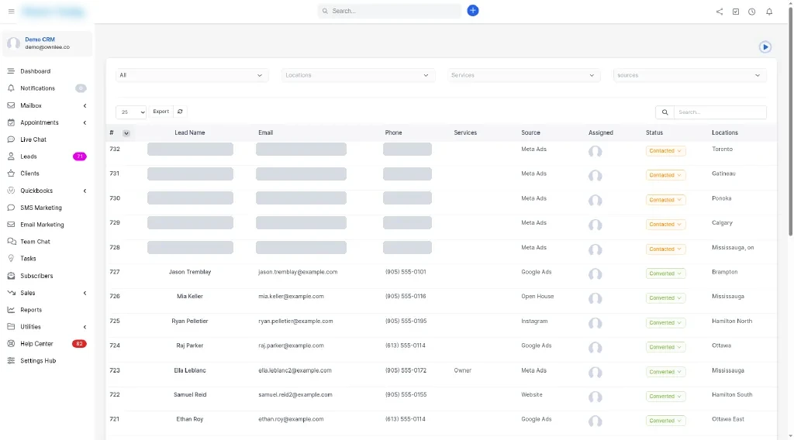Expand the Mailbox sidebar section

click(47, 105)
